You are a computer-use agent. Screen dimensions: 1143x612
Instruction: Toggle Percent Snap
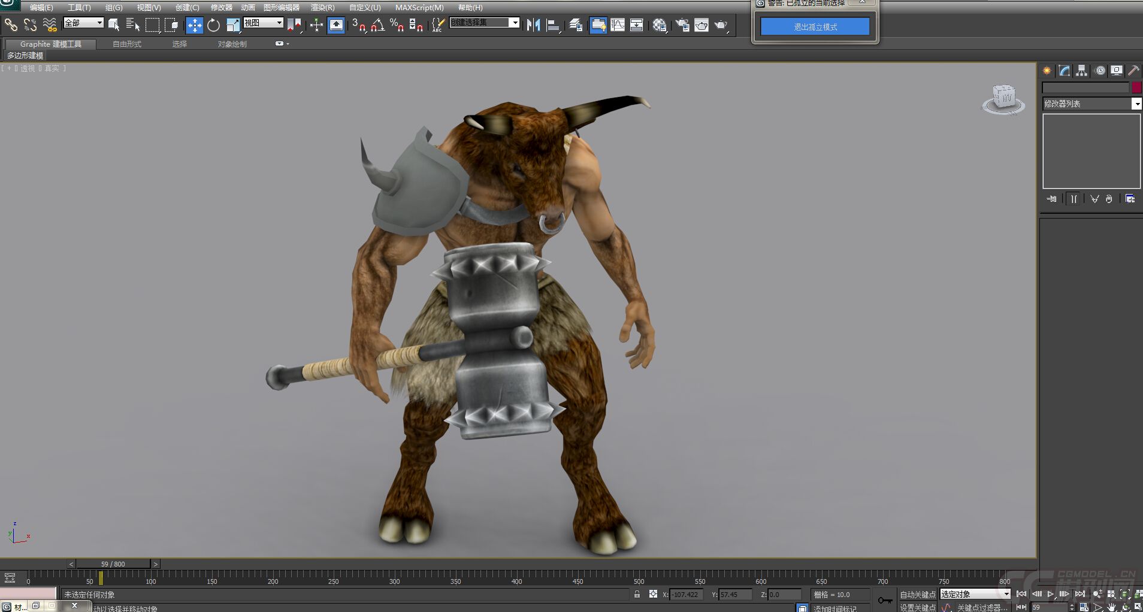click(x=397, y=25)
